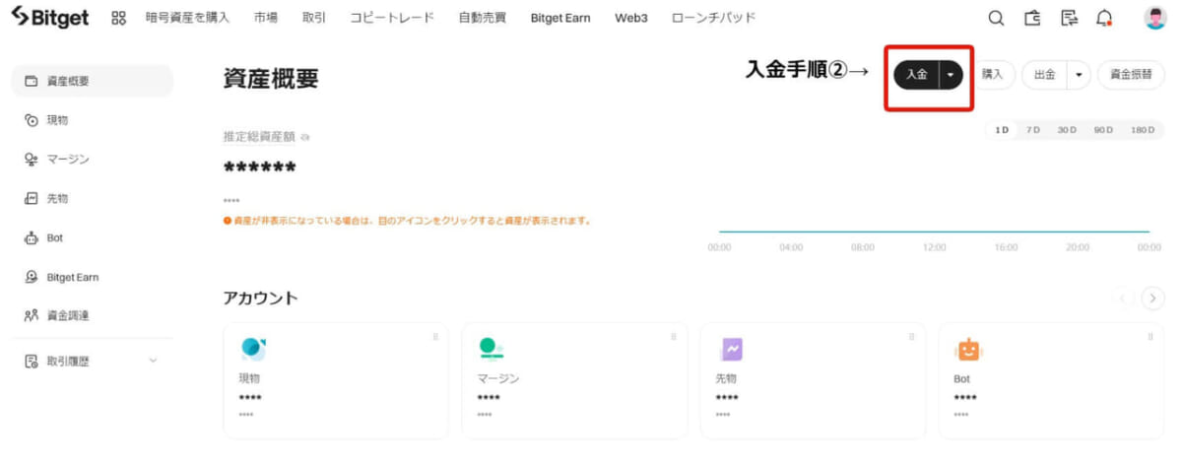Select Bitget Earn in the sidebar

92,277
